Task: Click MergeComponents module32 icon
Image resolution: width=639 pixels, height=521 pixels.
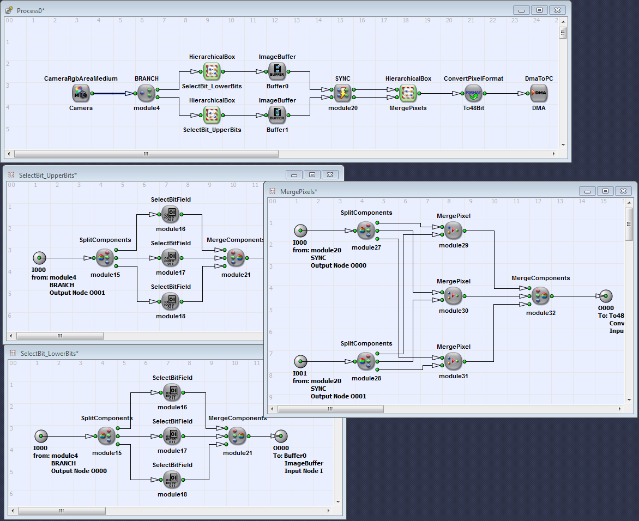Action: (x=540, y=296)
